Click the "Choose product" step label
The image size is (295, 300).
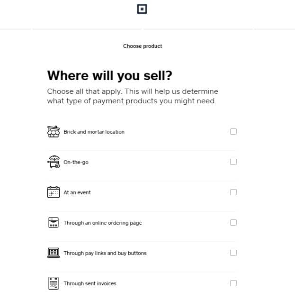tap(143, 46)
